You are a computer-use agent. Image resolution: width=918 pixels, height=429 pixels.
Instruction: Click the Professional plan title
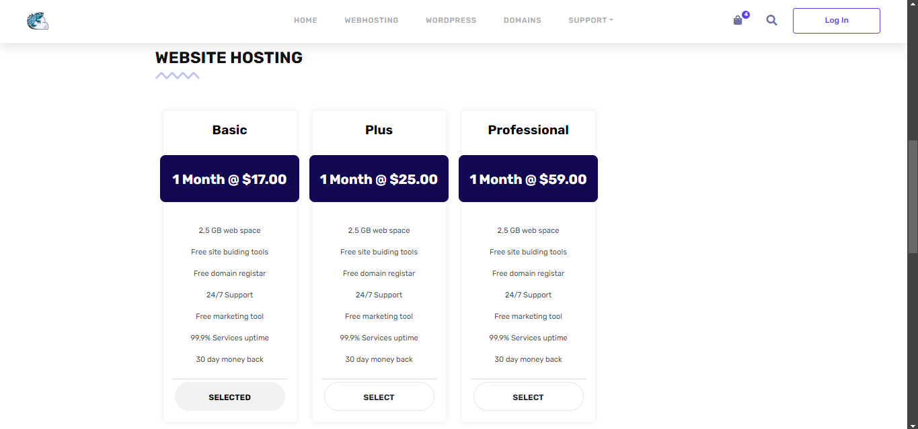click(528, 130)
